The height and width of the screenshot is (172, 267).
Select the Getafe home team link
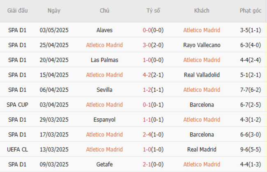click(x=104, y=164)
